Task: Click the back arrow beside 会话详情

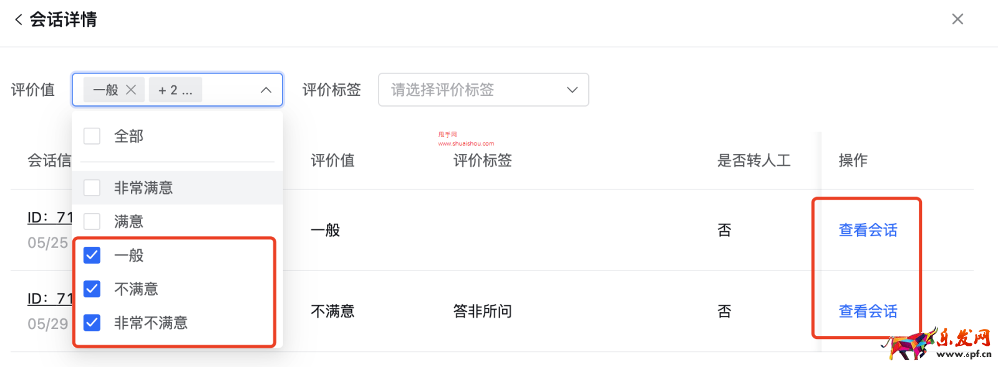Action: 18,19
